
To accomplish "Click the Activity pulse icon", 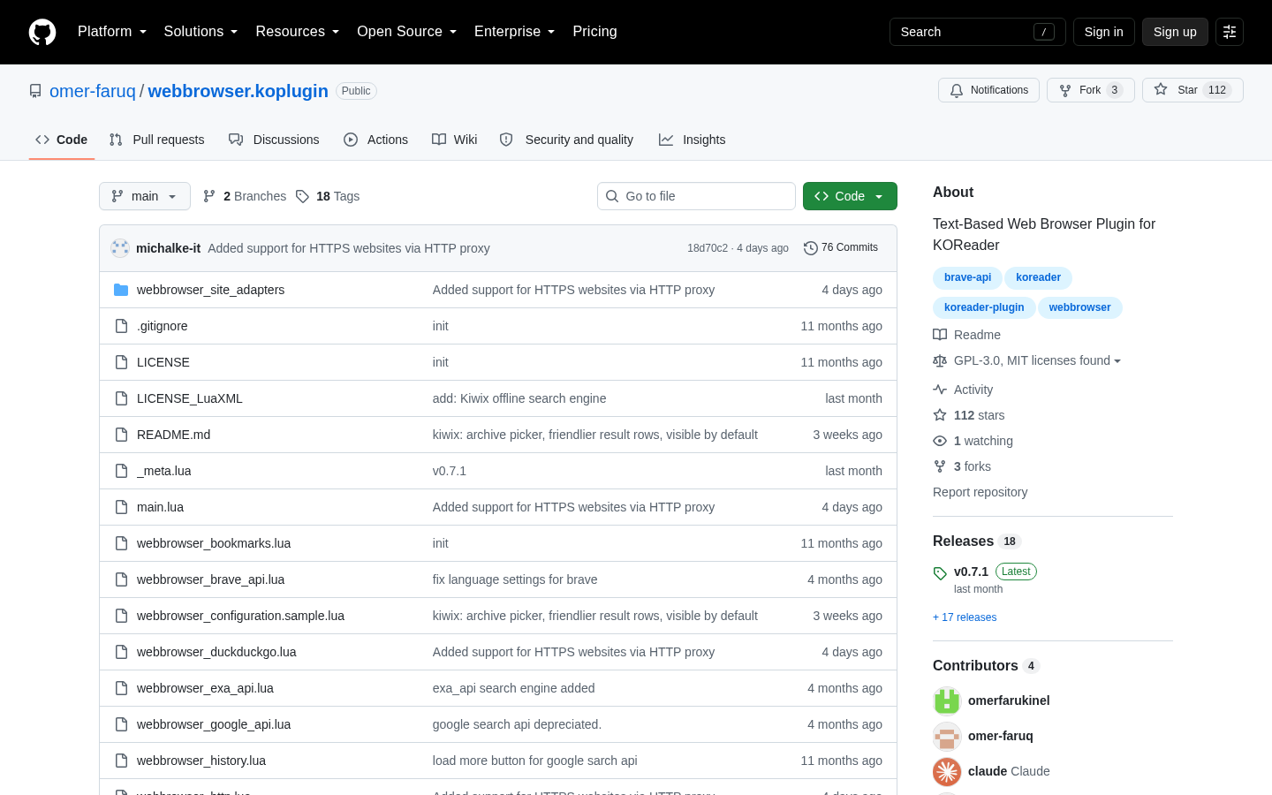I will 940,390.
